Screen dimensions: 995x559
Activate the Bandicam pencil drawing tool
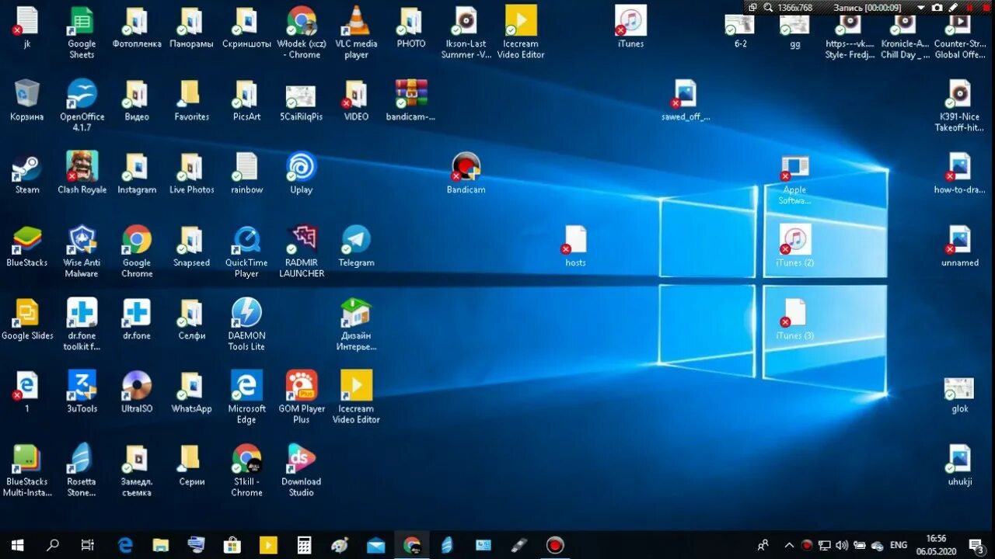pyautogui.click(x=952, y=8)
